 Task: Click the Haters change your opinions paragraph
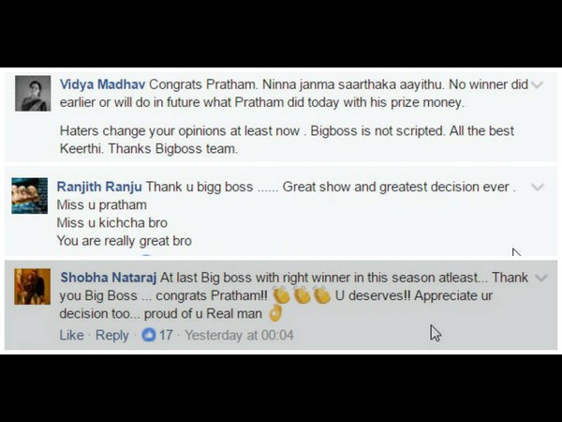click(x=287, y=140)
